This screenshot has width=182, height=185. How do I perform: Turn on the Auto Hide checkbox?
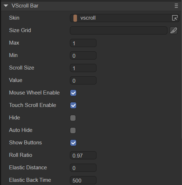tap(73, 130)
